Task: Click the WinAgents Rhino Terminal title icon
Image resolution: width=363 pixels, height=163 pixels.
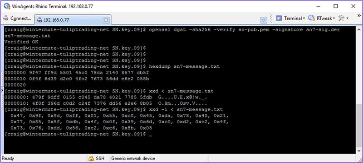Action: click(7, 6)
